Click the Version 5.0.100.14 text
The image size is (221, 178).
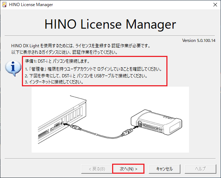tap(199, 40)
